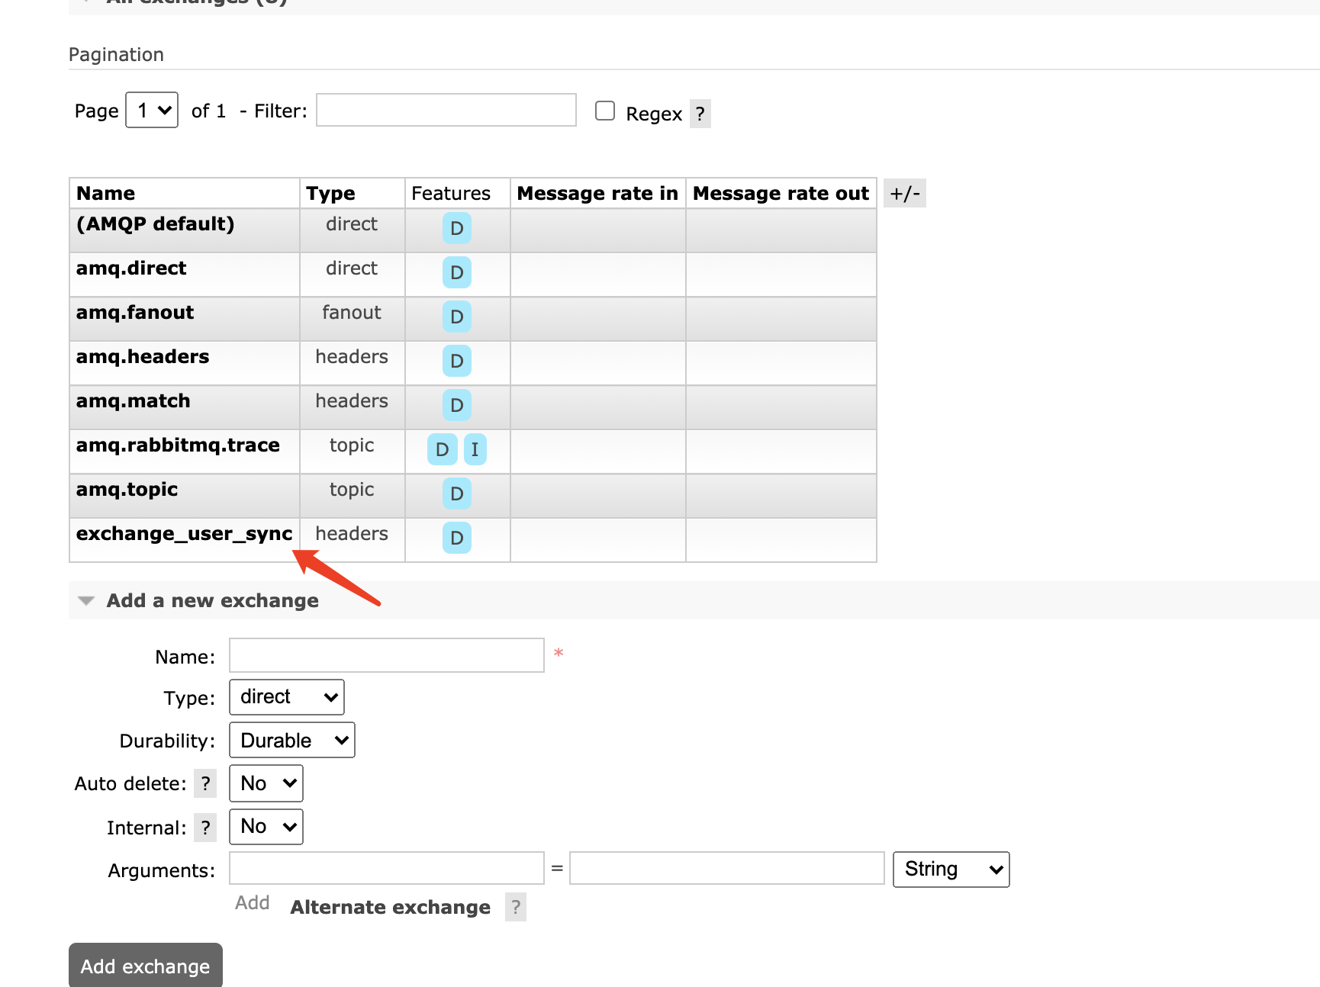Viewport: 1320px width, 987px height.
Task: Focus the Arguments key field
Action: [387, 868]
